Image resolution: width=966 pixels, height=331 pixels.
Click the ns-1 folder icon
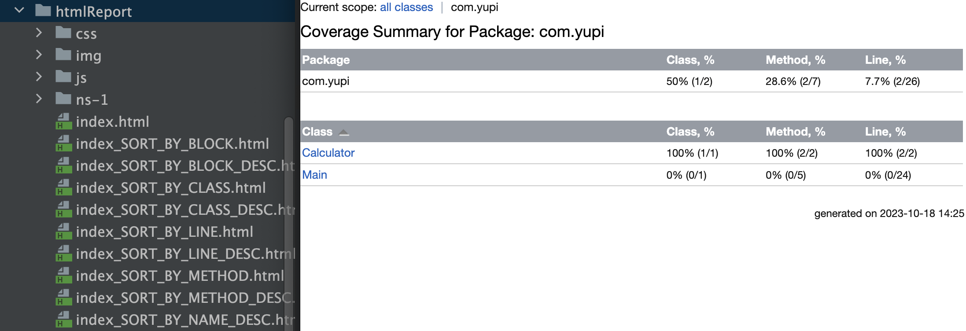click(63, 99)
